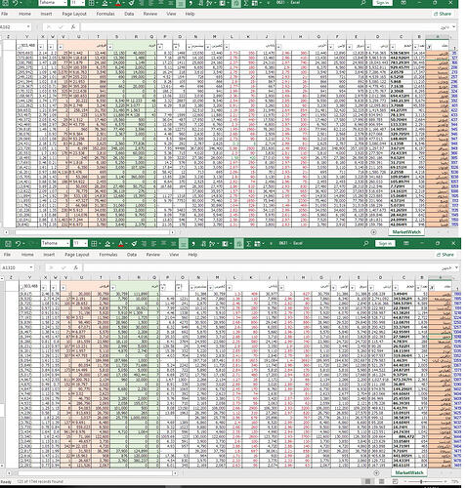Insert function fx button in lower formula bar
The height and width of the screenshot is (488, 466).
[75, 267]
